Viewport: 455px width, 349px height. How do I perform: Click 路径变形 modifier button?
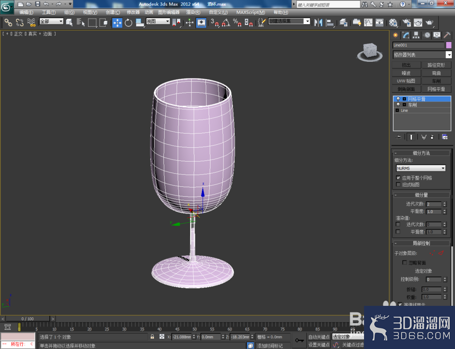coord(436,65)
